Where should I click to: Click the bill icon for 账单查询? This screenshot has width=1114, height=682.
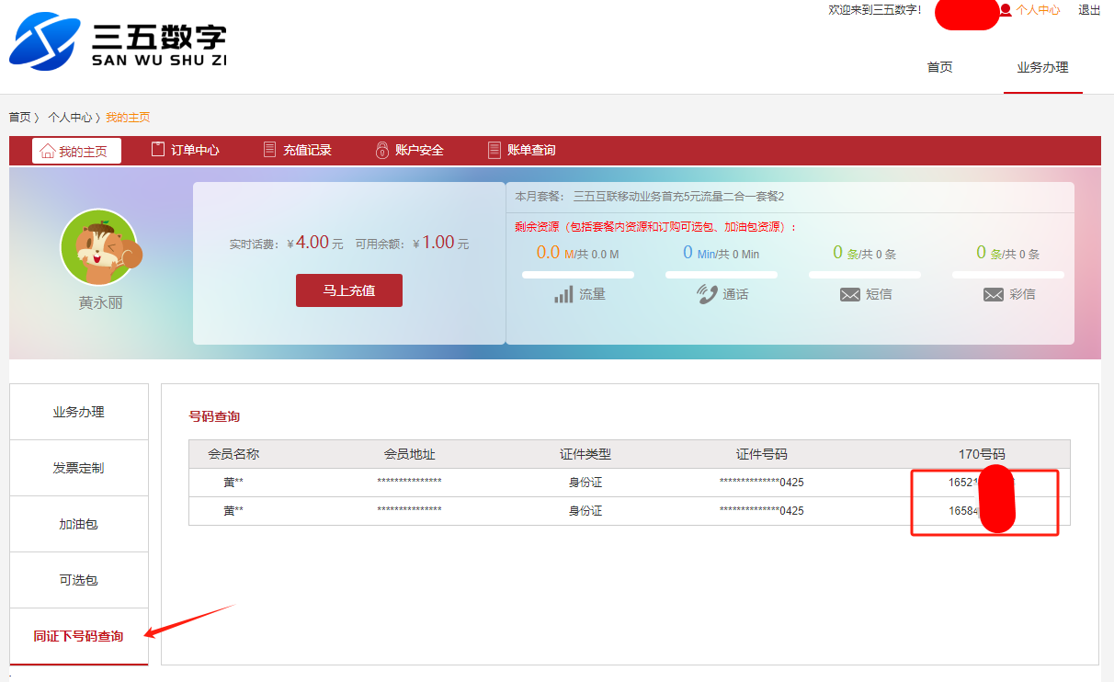tap(494, 150)
